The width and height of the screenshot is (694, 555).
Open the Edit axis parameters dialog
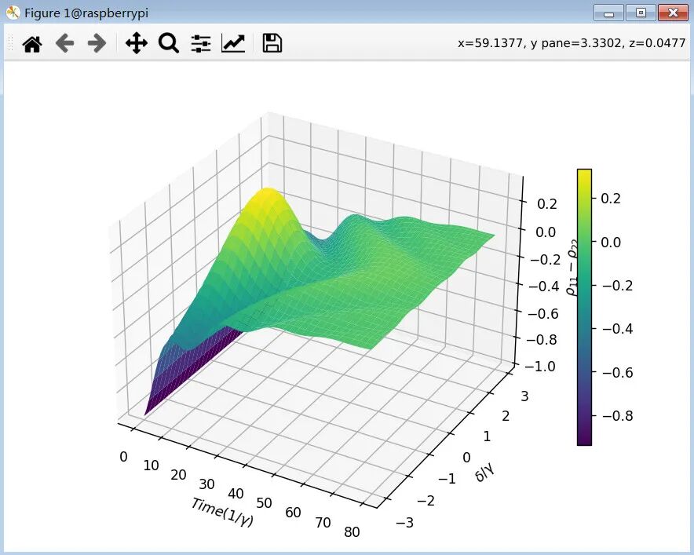[x=233, y=43]
